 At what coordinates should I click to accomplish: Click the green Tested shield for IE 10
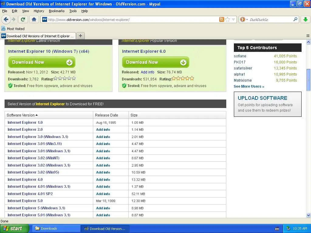(x=10, y=86)
